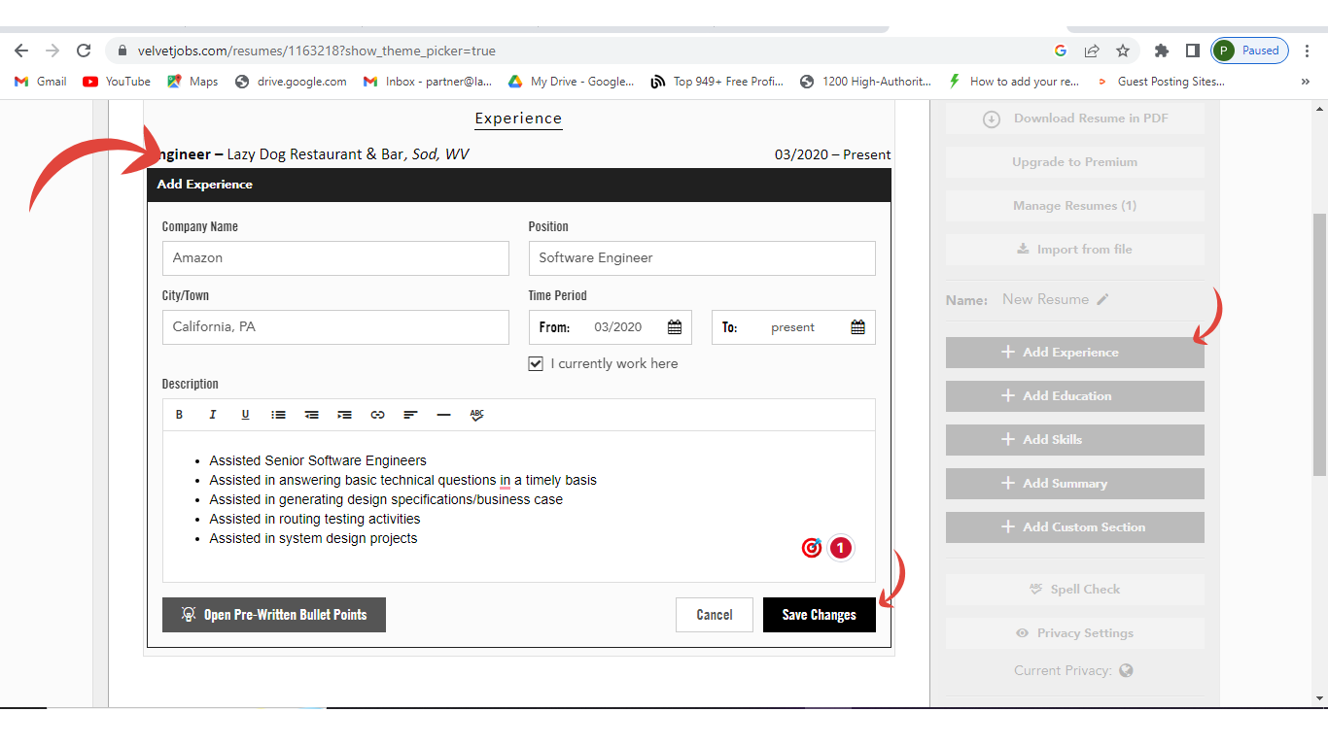Open the To date calendar picker
Viewport: 1328px width, 746px height.
[x=857, y=327]
